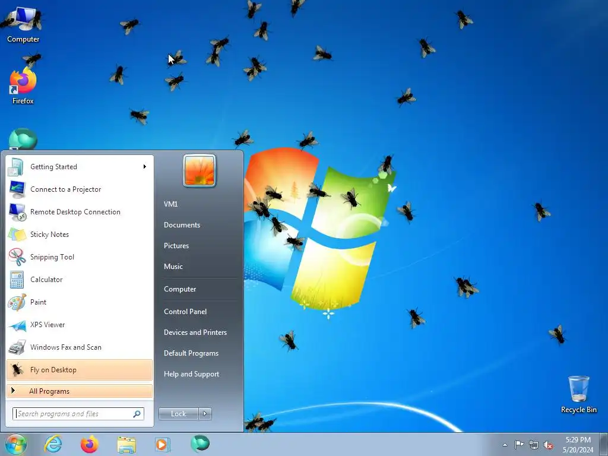Open Default Programs
The image size is (608, 456).
191,353
